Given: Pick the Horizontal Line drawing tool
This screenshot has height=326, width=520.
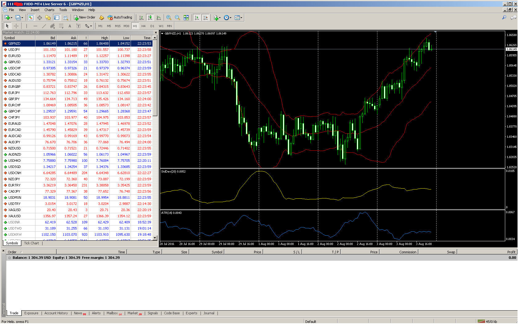Looking at the screenshot, I should pyautogui.click(x=35, y=26).
